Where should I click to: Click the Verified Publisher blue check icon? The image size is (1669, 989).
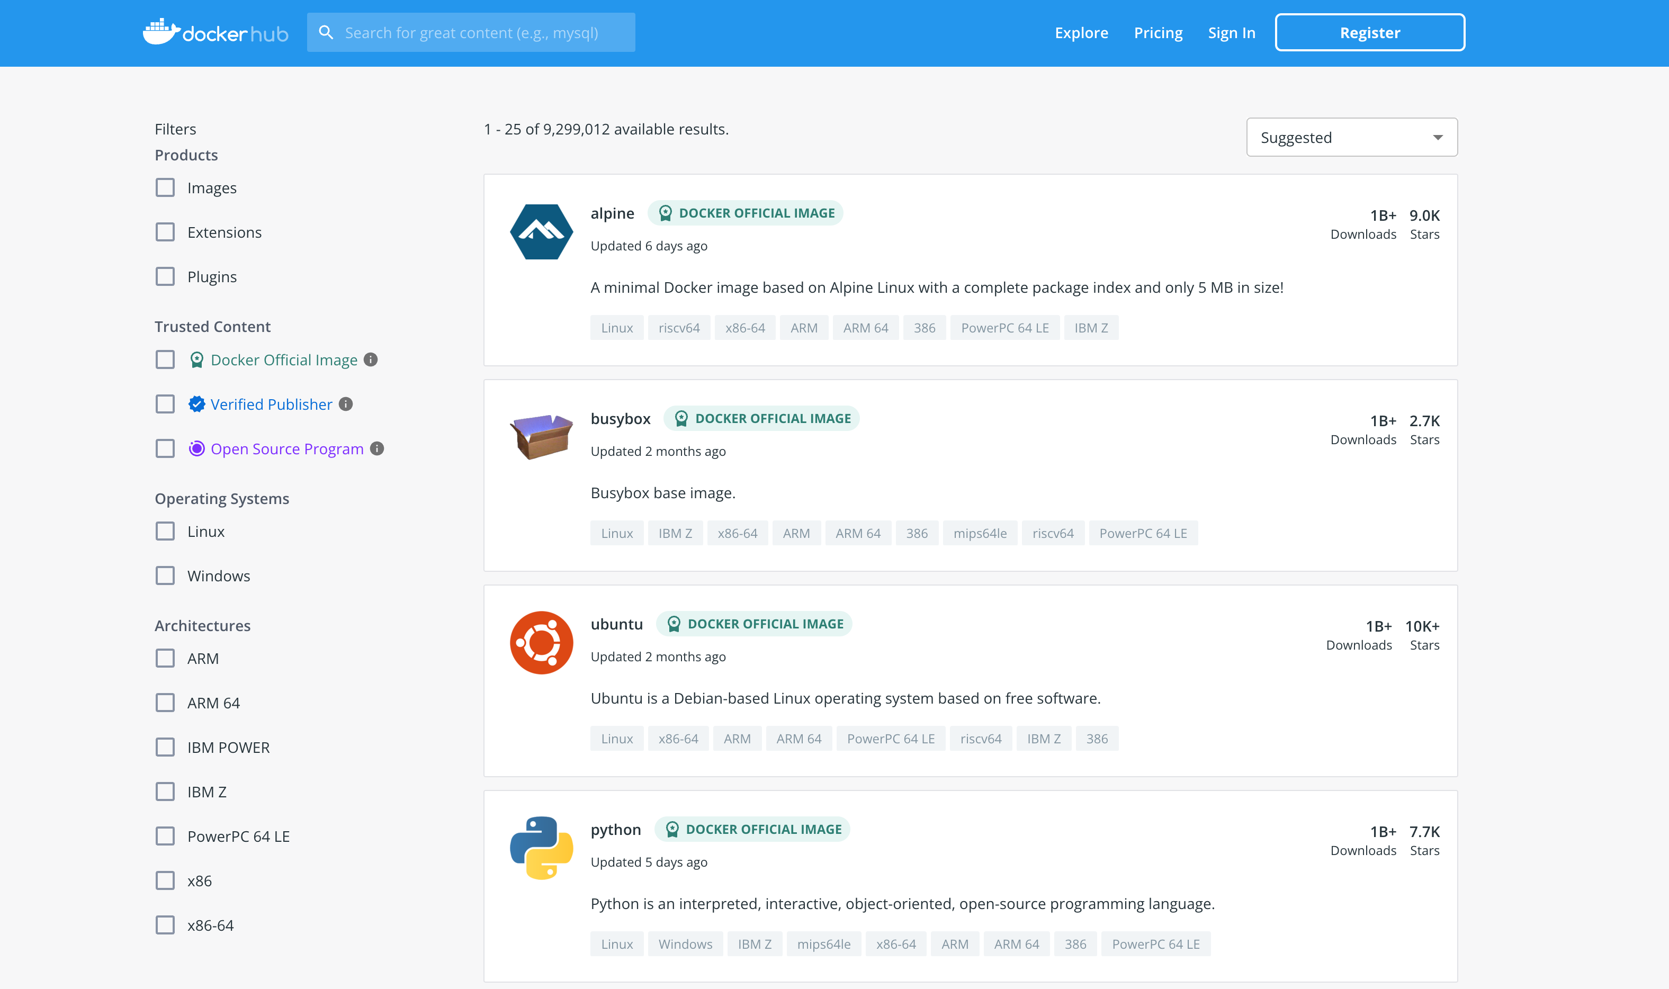[x=196, y=404]
